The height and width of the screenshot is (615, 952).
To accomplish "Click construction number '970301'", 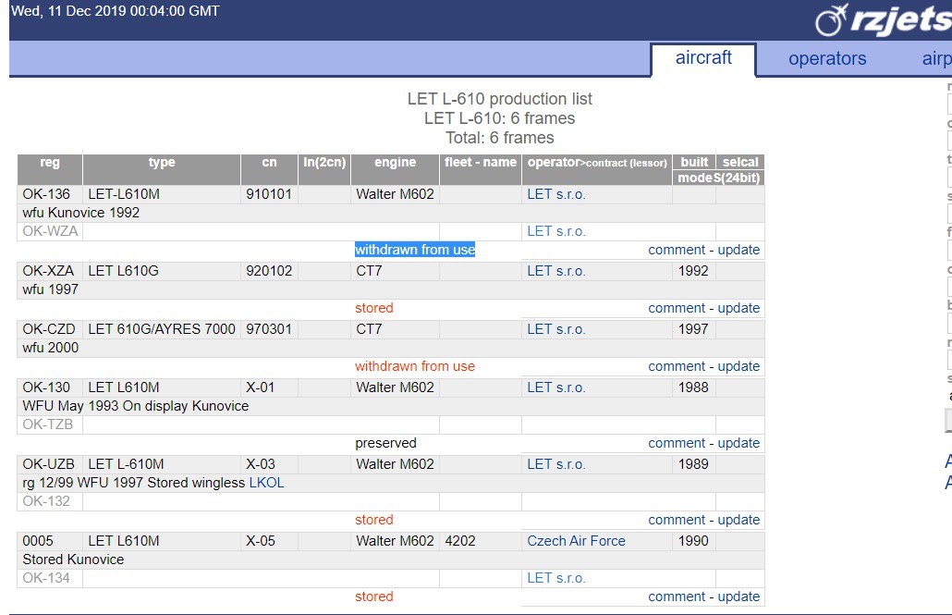I will (x=268, y=329).
